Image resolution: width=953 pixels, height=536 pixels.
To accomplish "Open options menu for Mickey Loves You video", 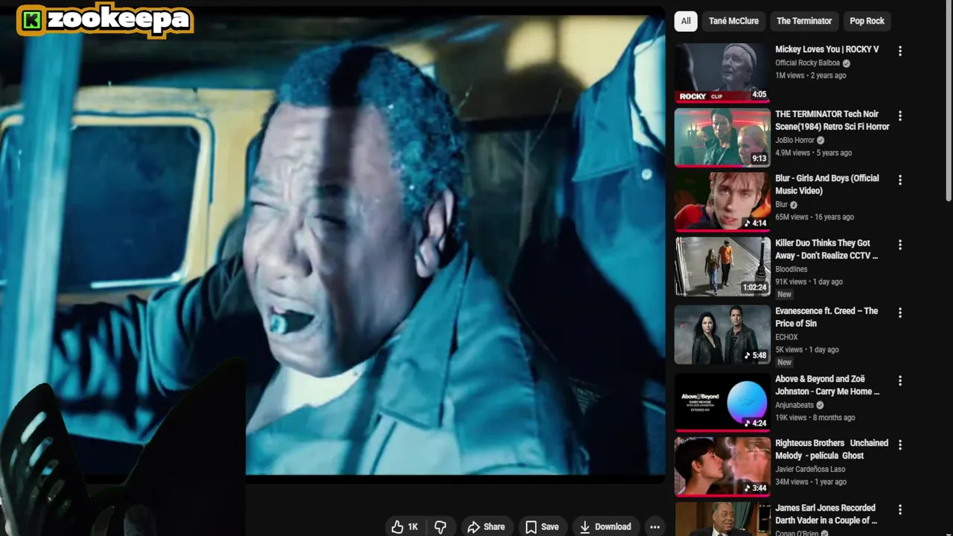I will (x=900, y=51).
